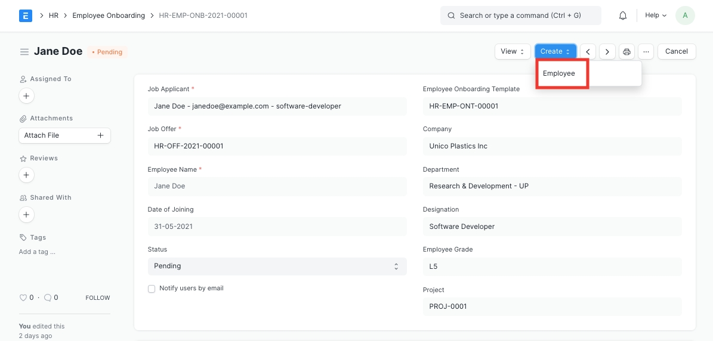
Task: Add a review with the plus button
Action: [26, 175]
